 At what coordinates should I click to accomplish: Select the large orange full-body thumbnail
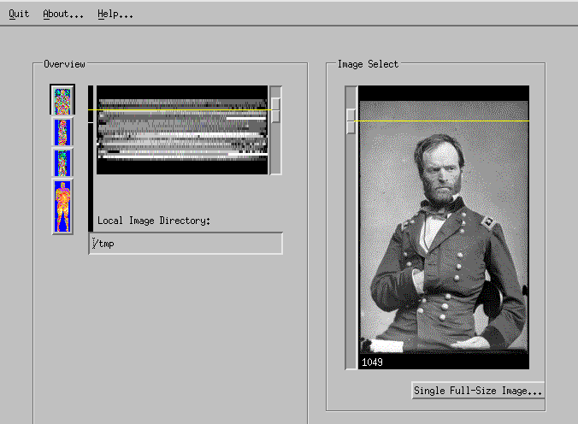tap(62, 207)
